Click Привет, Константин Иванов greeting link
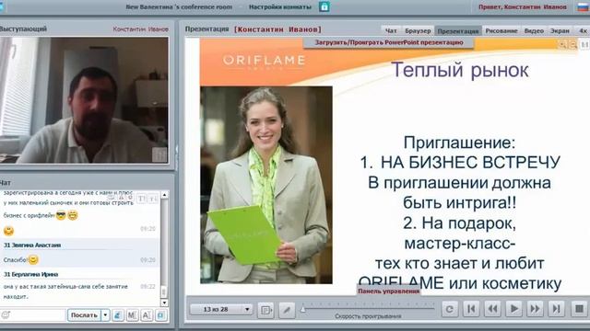The width and height of the screenshot is (590, 331). click(523, 6)
